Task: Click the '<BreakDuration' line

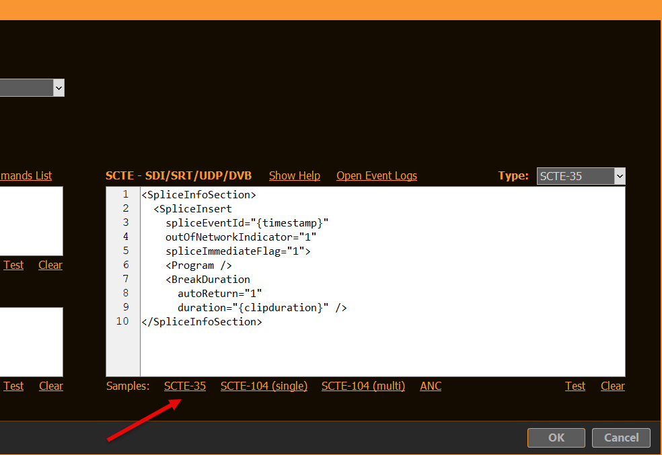Action: 208,279
